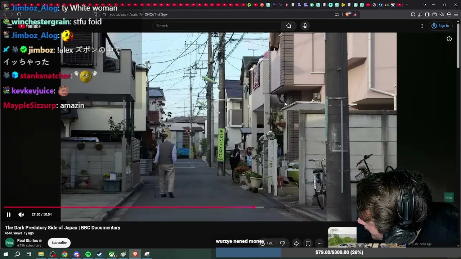
Task: Open the Windows Start menu
Action: click(6, 254)
